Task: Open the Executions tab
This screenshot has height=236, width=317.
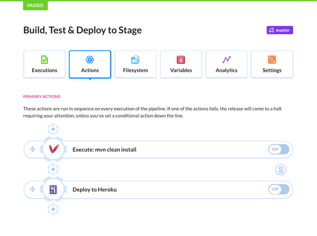Action: [x=45, y=64]
